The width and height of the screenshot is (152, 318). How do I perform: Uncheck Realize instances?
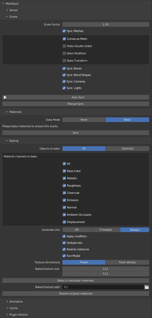pyautogui.click(x=64, y=249)
